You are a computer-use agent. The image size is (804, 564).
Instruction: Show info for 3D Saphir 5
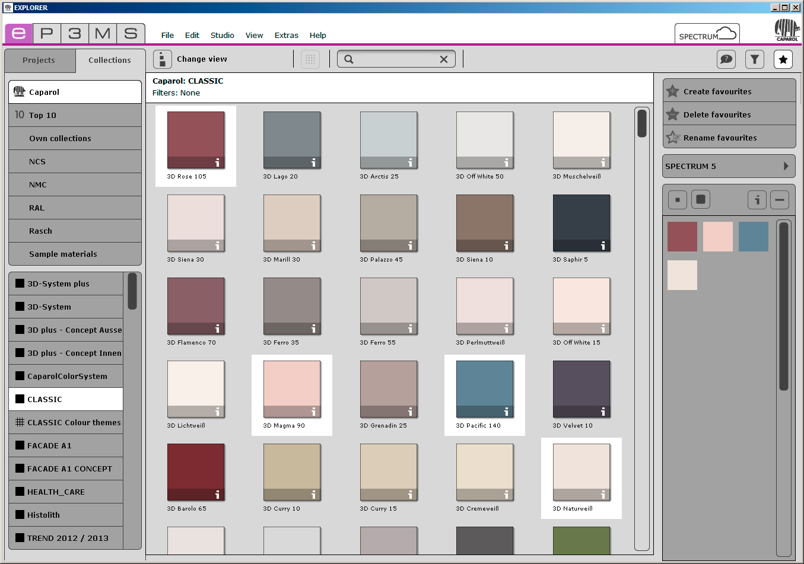click(x=603, y=246)
